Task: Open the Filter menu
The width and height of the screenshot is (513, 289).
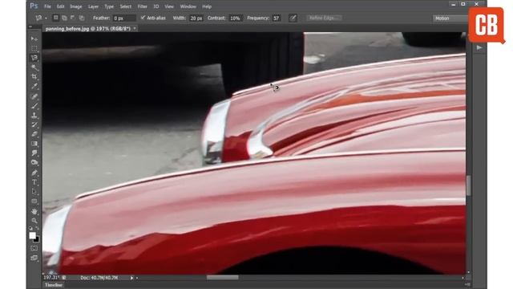Action: (143, 6)
